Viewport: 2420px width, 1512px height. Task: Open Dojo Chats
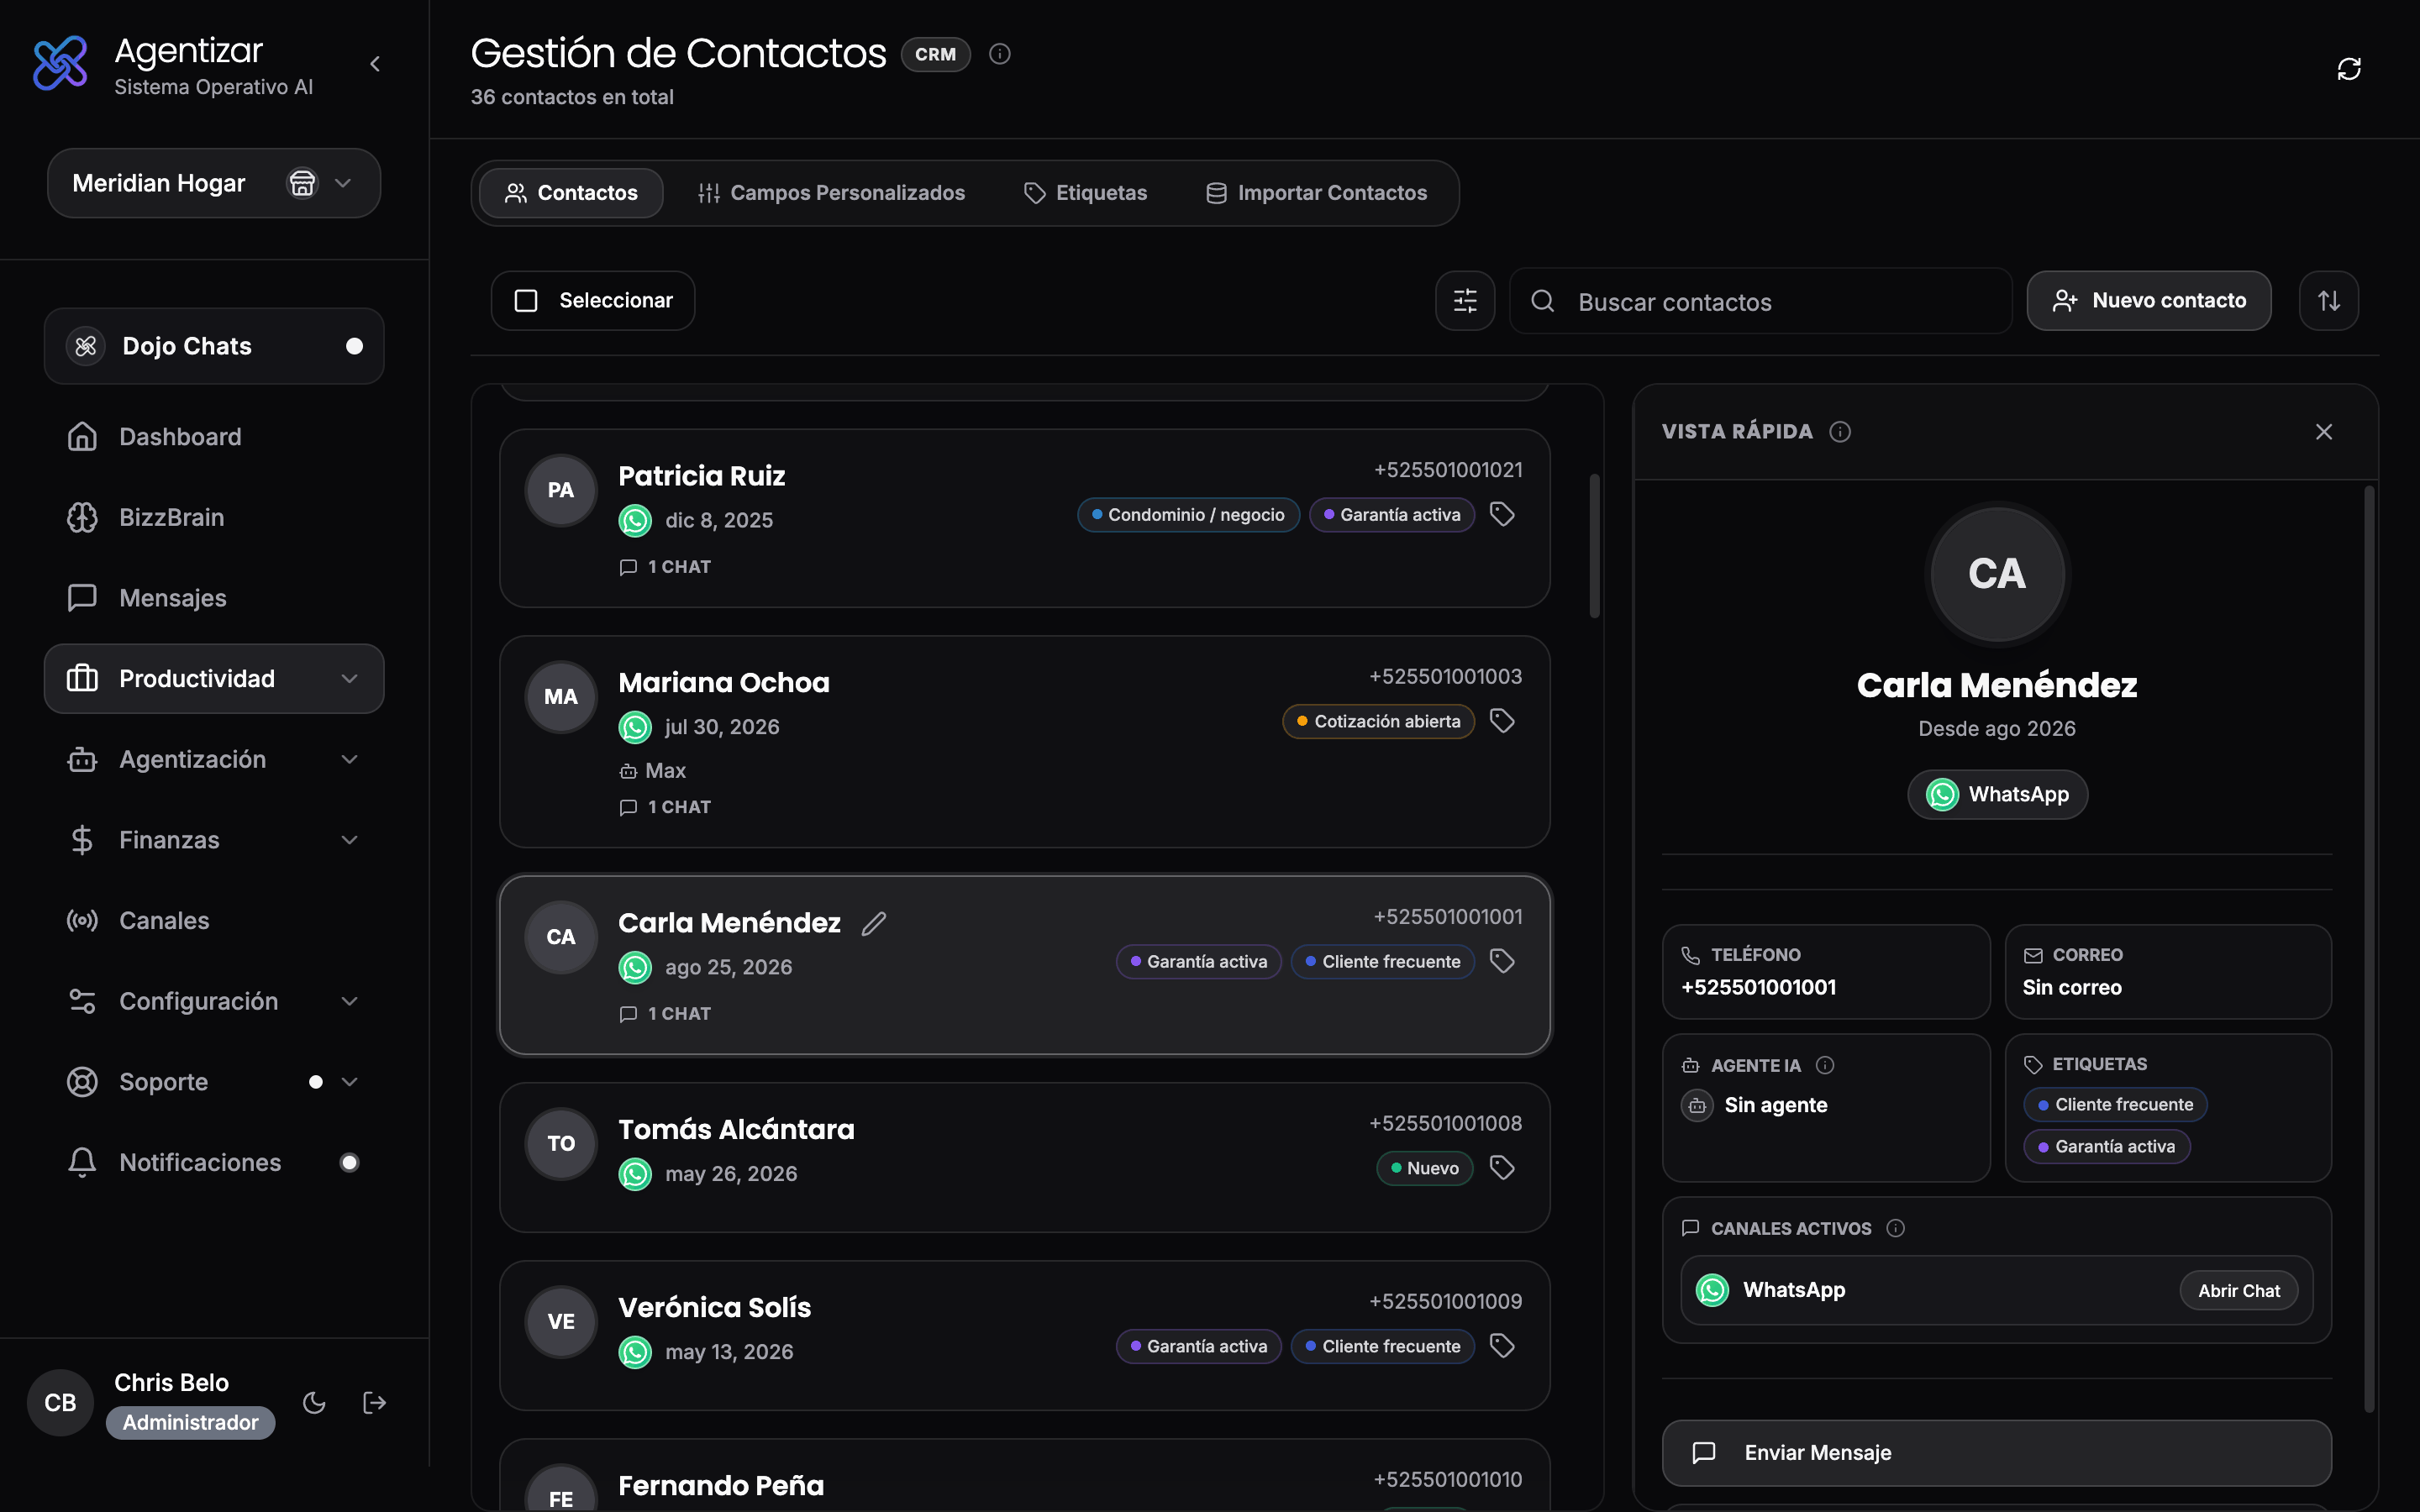point(214,346)
